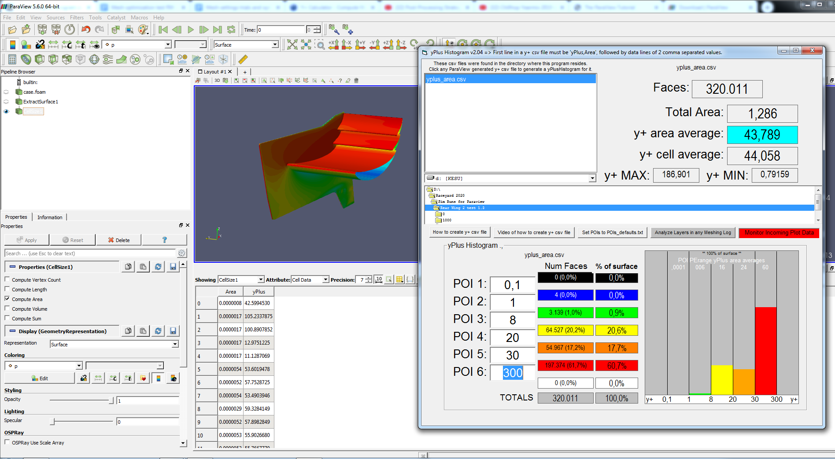
Task: Click the Contour filter icon
Action: (x=26, y=59)
